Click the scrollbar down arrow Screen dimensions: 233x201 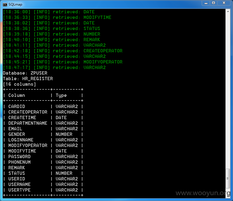(228, 196)
